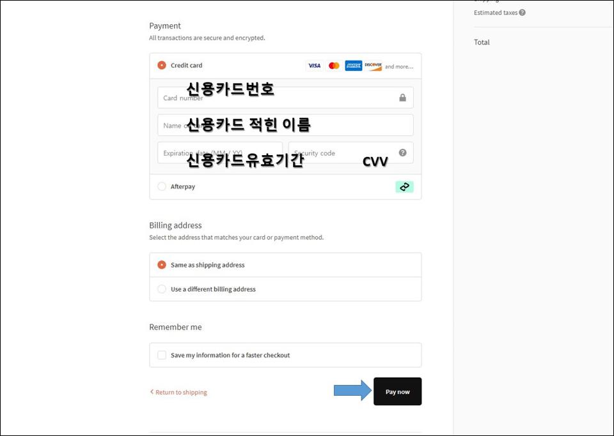Screen dimensions: 614x436
Task: Go back via Return to shipping link
Action: click(178, 392)
